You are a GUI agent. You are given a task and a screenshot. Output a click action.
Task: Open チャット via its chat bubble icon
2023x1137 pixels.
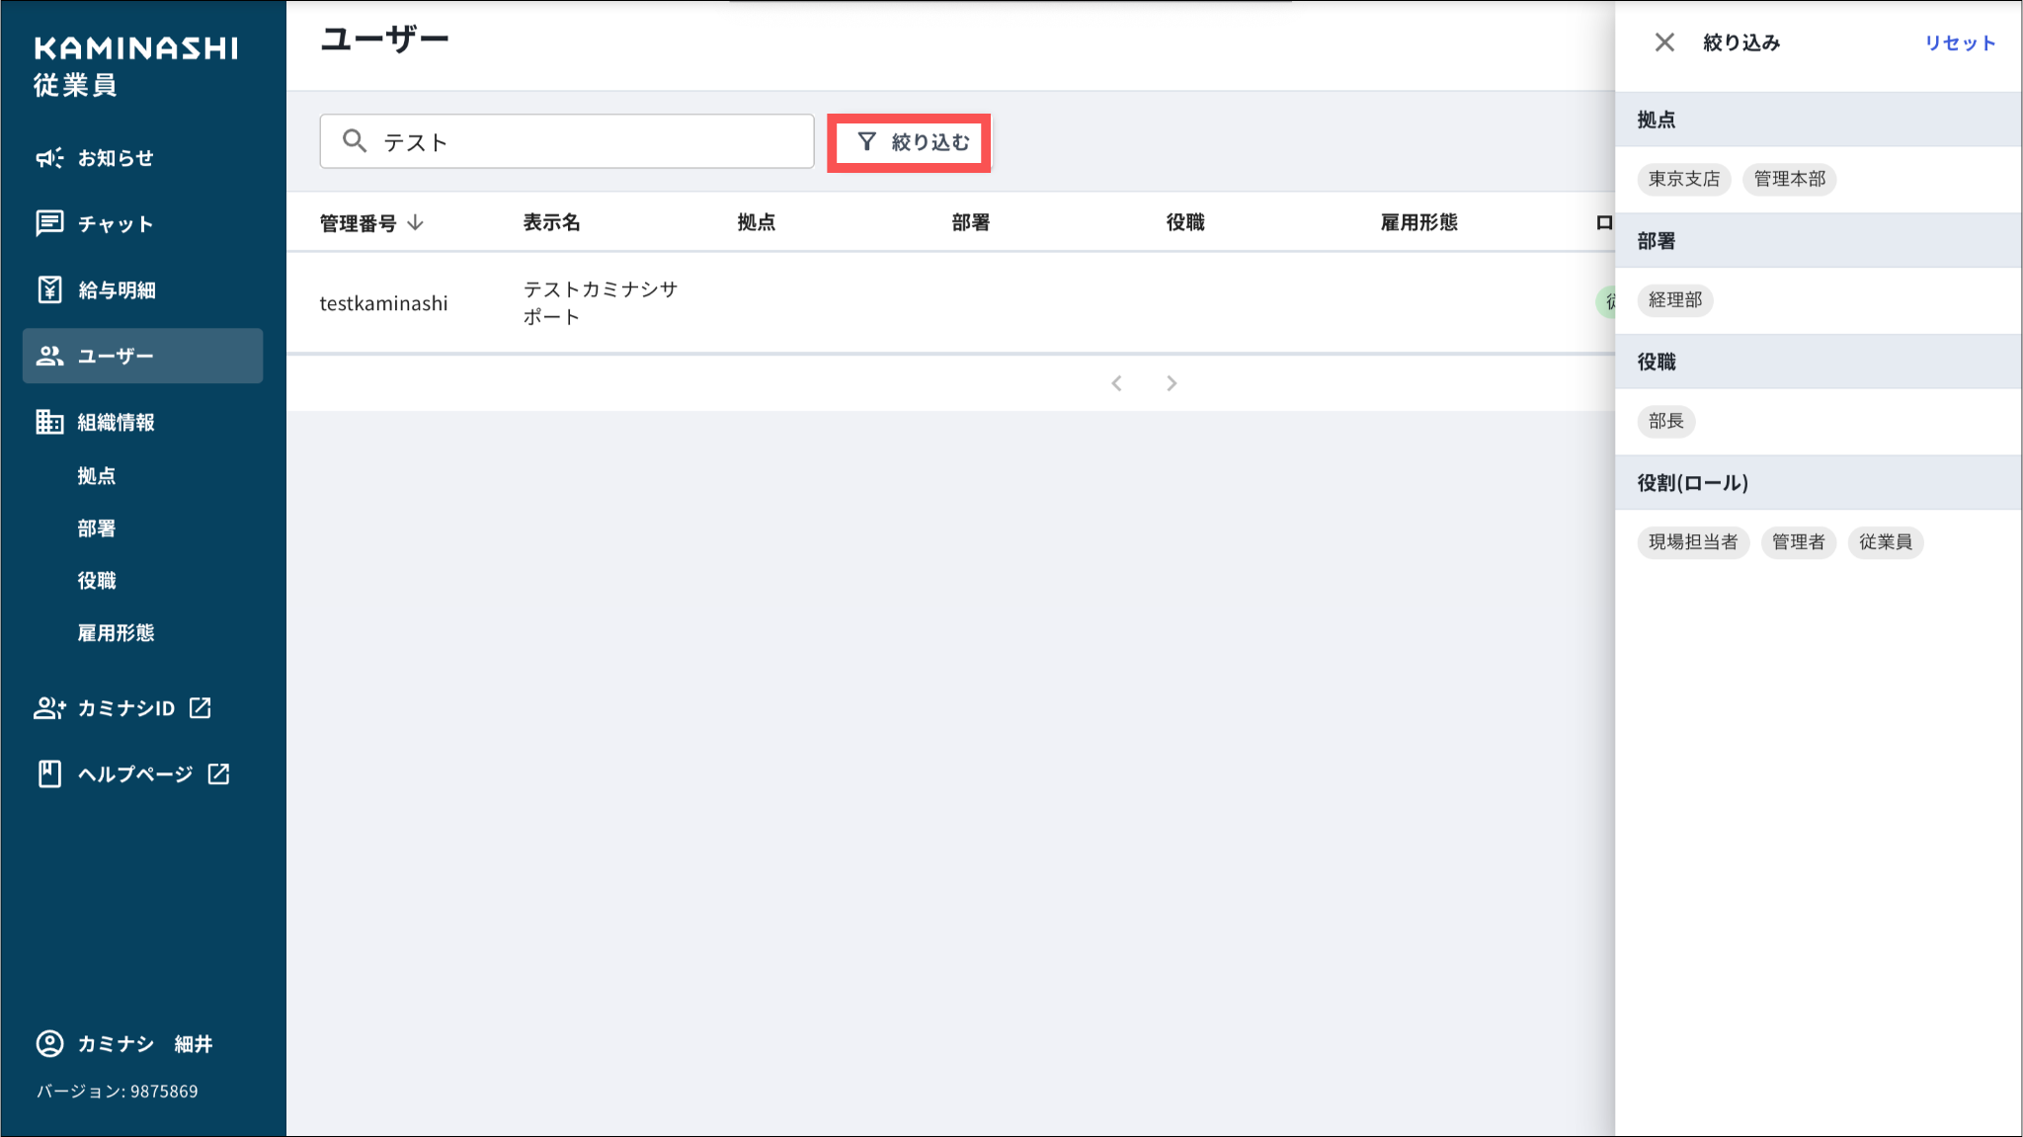pyautogui.click(x=49, y=223)
